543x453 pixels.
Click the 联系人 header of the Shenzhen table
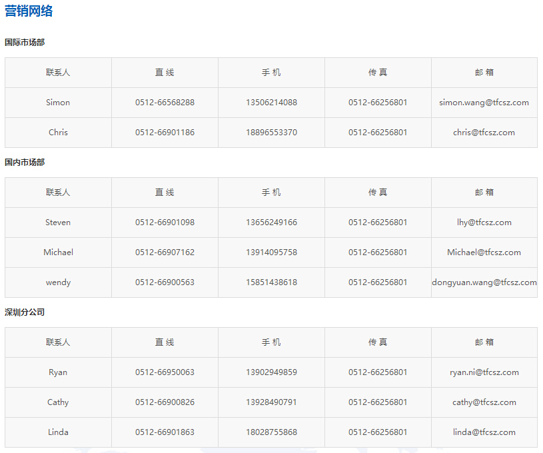click(57, 342)
